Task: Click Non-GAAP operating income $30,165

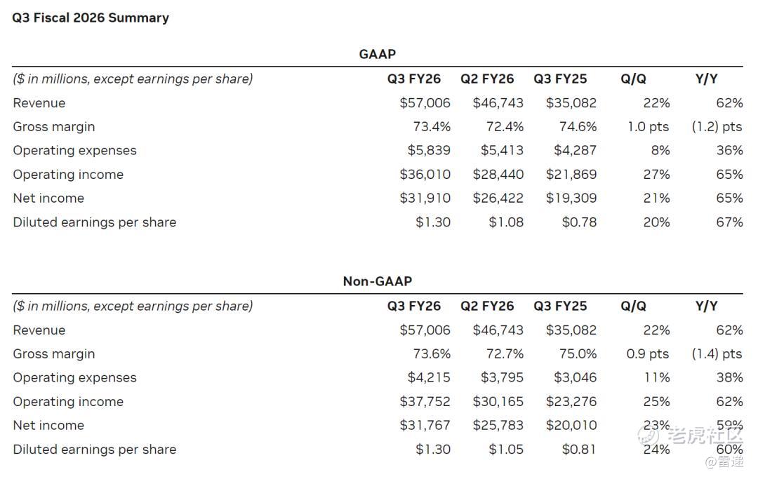Action: 498,402
